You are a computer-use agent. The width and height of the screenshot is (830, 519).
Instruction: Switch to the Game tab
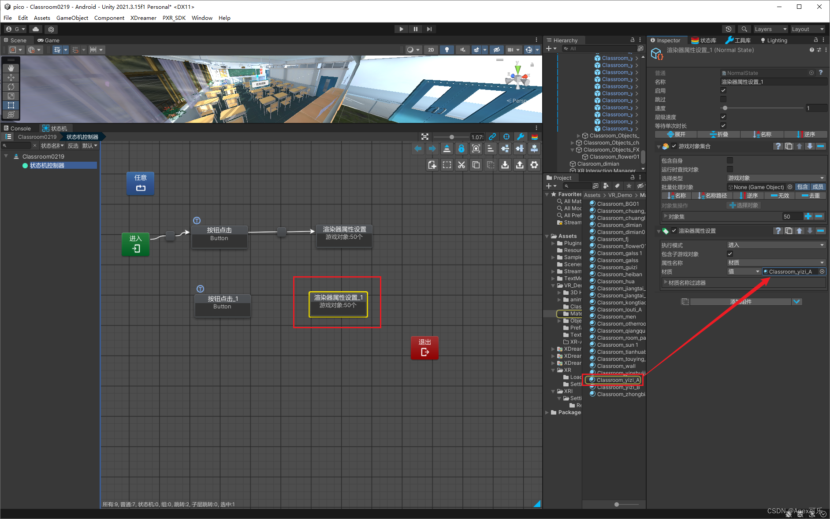tap(48, 40)
